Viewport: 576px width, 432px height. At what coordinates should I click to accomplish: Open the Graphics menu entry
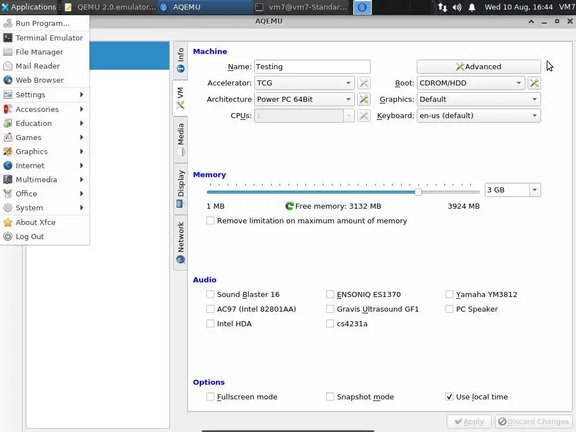(x=44, y=151)
